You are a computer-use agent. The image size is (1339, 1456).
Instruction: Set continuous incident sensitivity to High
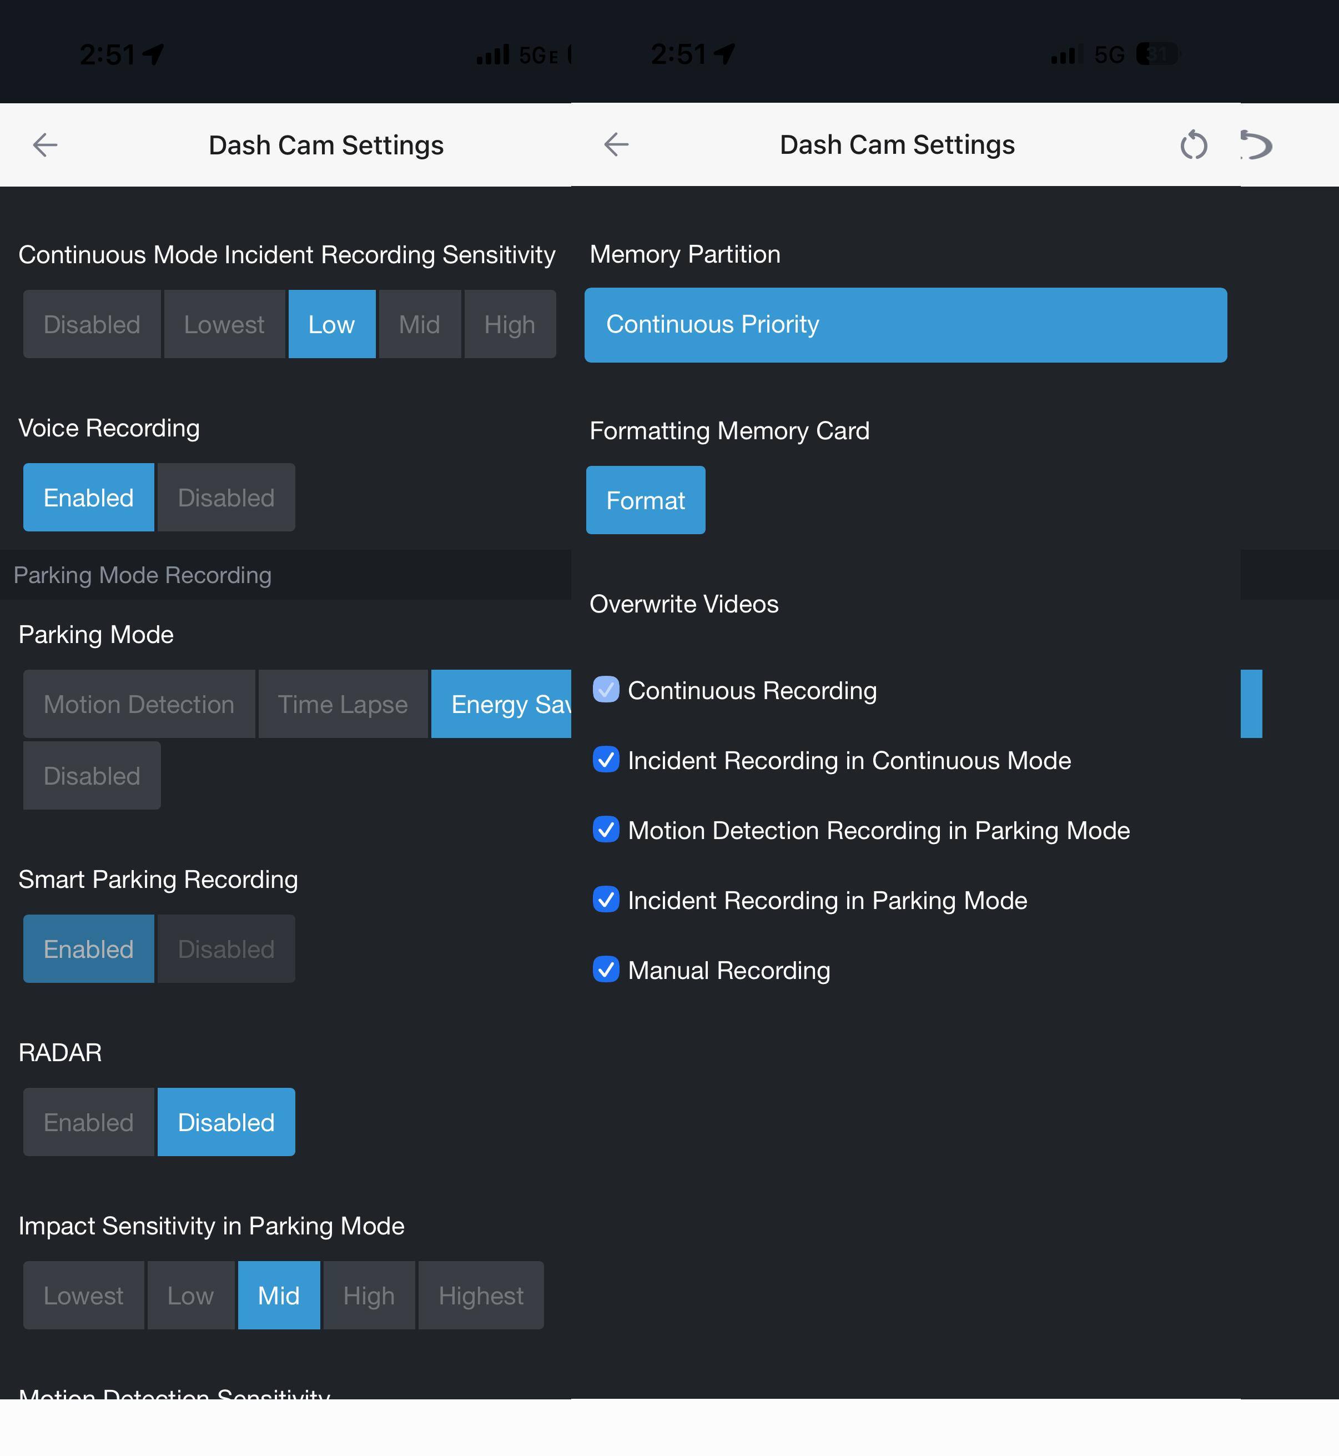click(510, 324)
